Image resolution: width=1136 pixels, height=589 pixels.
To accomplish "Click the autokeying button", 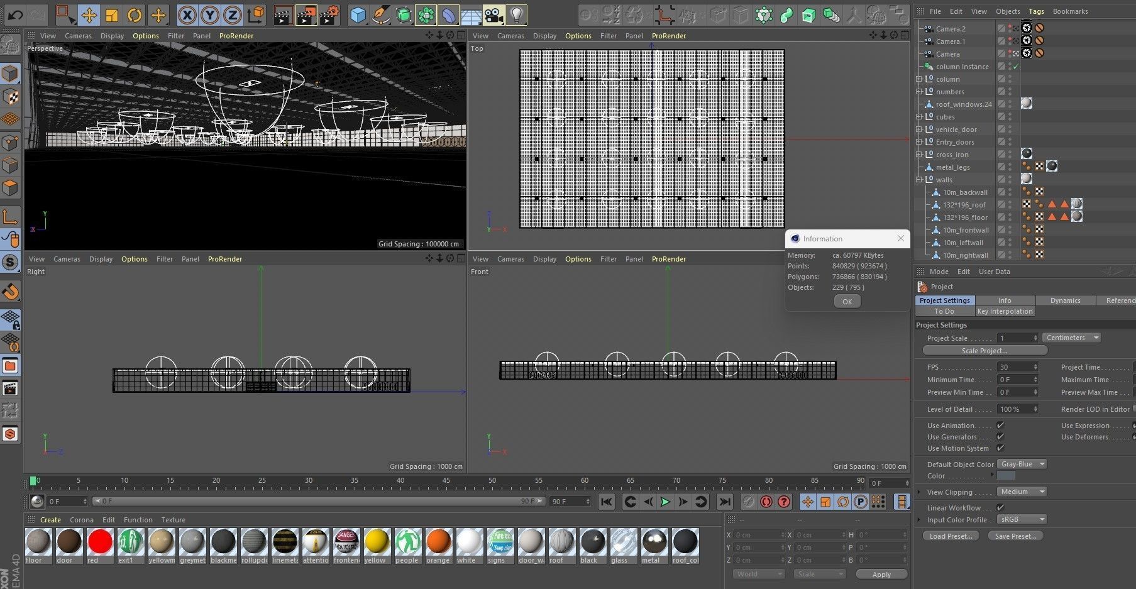I will tap(766, 502).
